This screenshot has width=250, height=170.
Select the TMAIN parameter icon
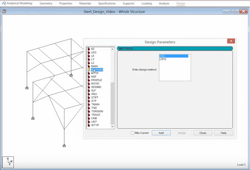pyautogui.click(x=89, y=104)
